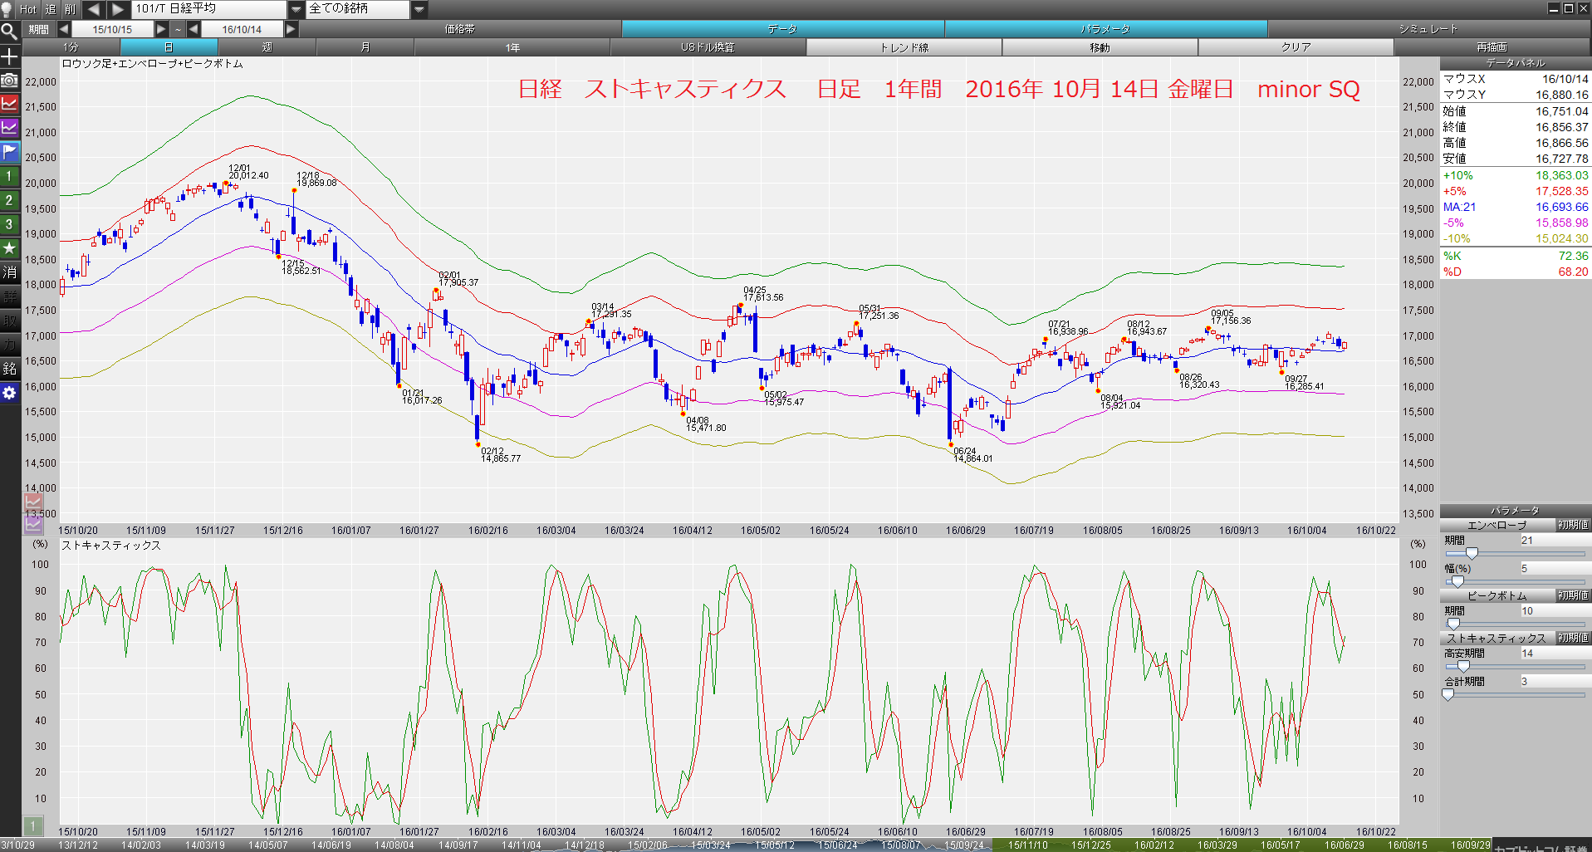
Task: Adjust the 高安期間 slider handle
Action: 1463,666
